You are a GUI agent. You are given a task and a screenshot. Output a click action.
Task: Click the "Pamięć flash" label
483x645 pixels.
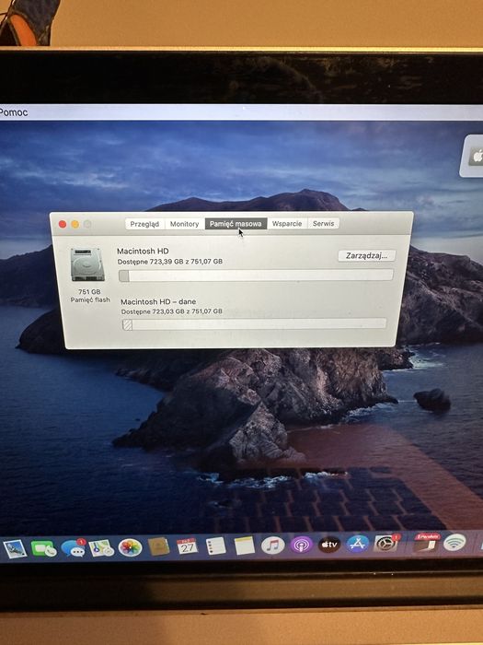pyautogui.click(x=90, y=299)
